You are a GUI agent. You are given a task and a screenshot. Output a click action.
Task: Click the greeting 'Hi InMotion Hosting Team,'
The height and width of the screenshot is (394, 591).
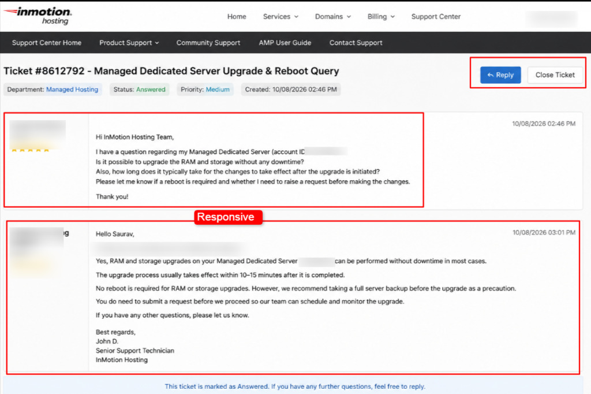tap(134, 137)
